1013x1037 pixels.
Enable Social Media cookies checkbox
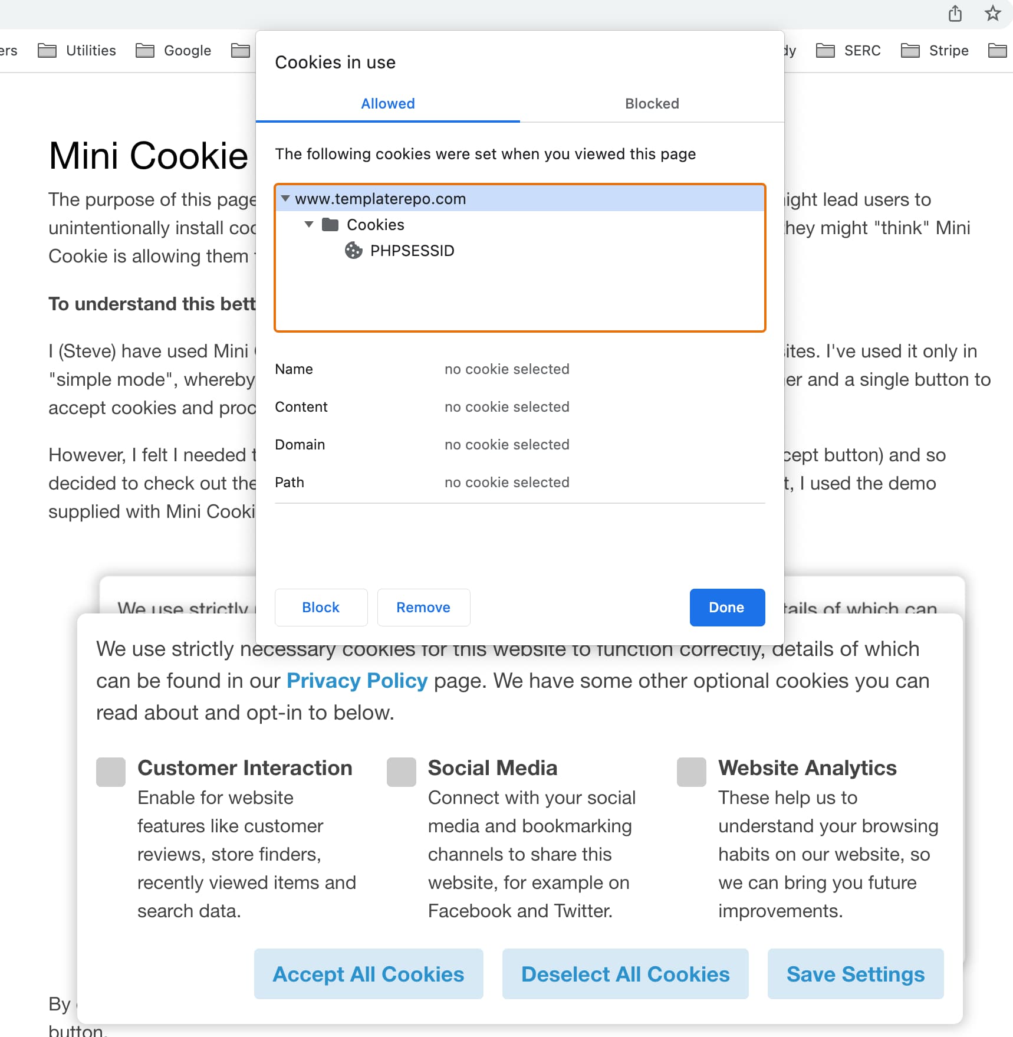click(x=402, y=772)
